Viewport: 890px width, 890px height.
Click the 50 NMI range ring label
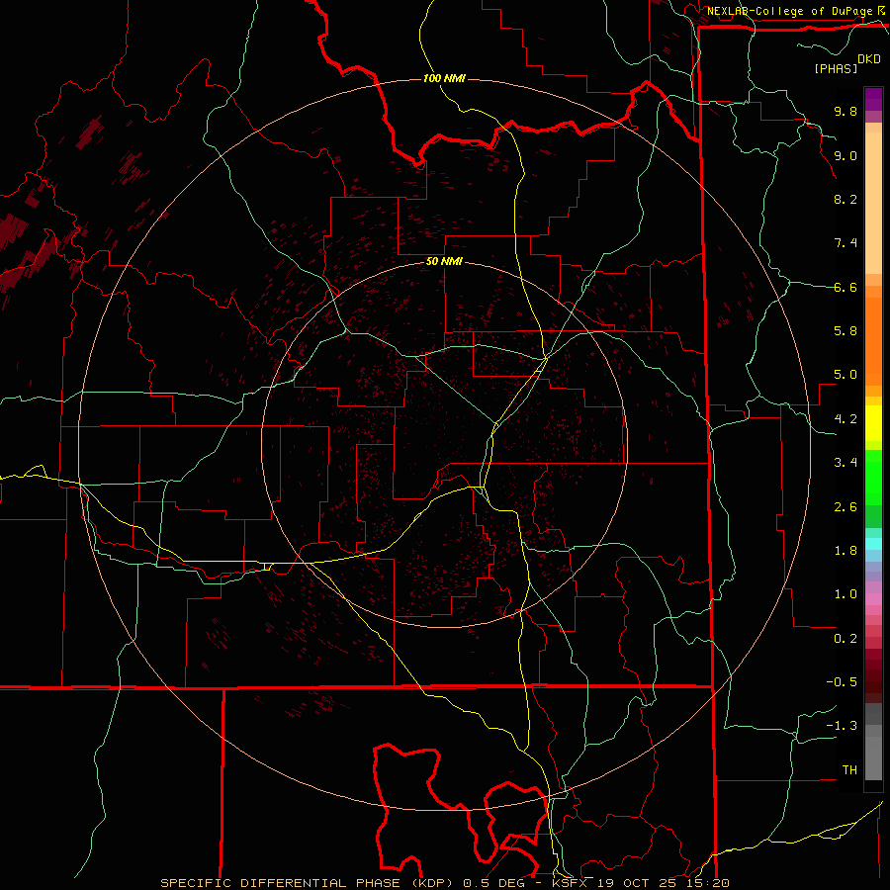pos(444,261)
